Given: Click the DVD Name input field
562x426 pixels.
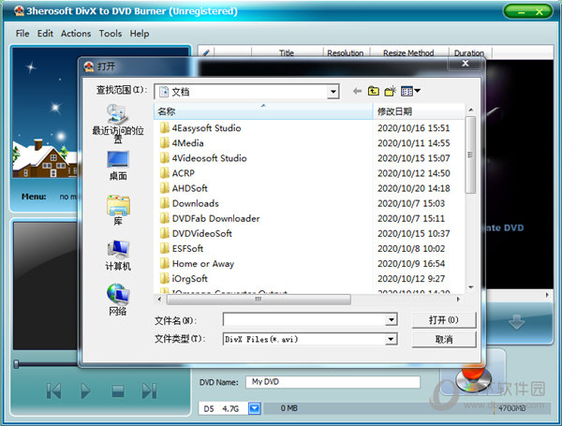Looking at the screenshot, I should [x=333, y=382].
